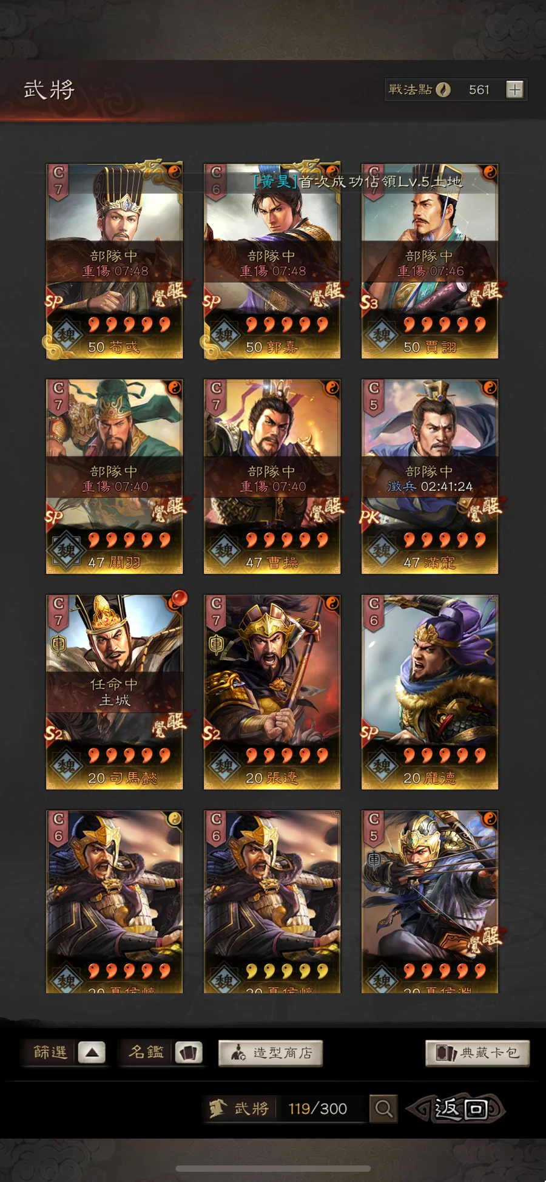Select the 郭嘉 general card
Screen dimensions: 546x1182
click(272, 260)
